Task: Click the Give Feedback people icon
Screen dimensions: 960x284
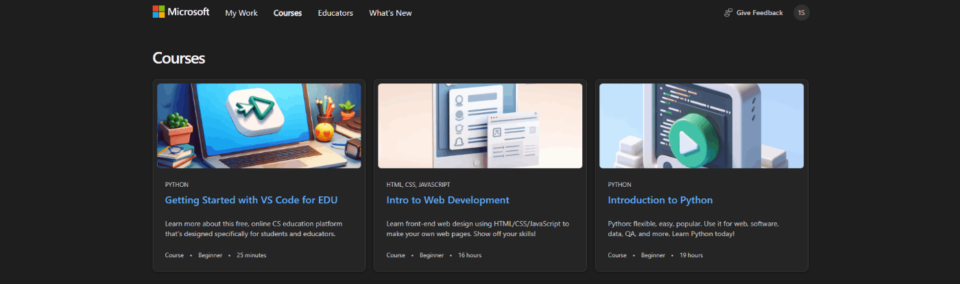Action: click(728, 12)
